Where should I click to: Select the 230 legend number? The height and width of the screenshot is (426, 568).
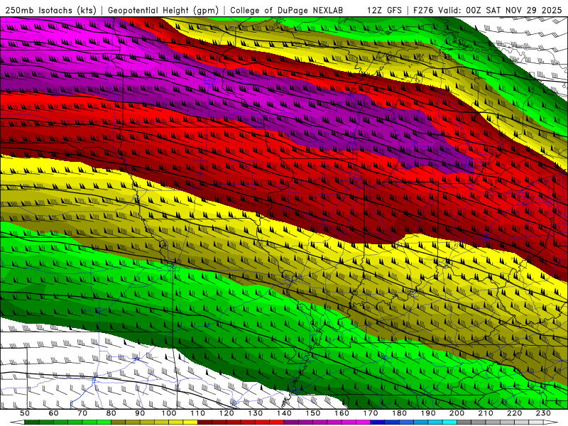coord(543,413)
